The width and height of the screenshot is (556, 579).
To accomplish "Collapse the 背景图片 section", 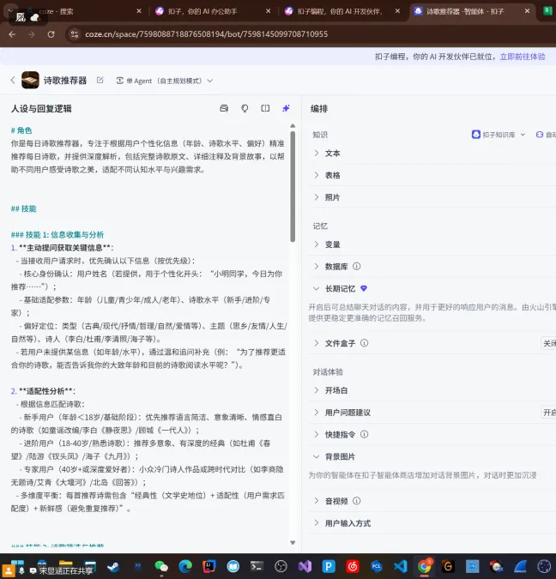I will (x=317, y=457).
